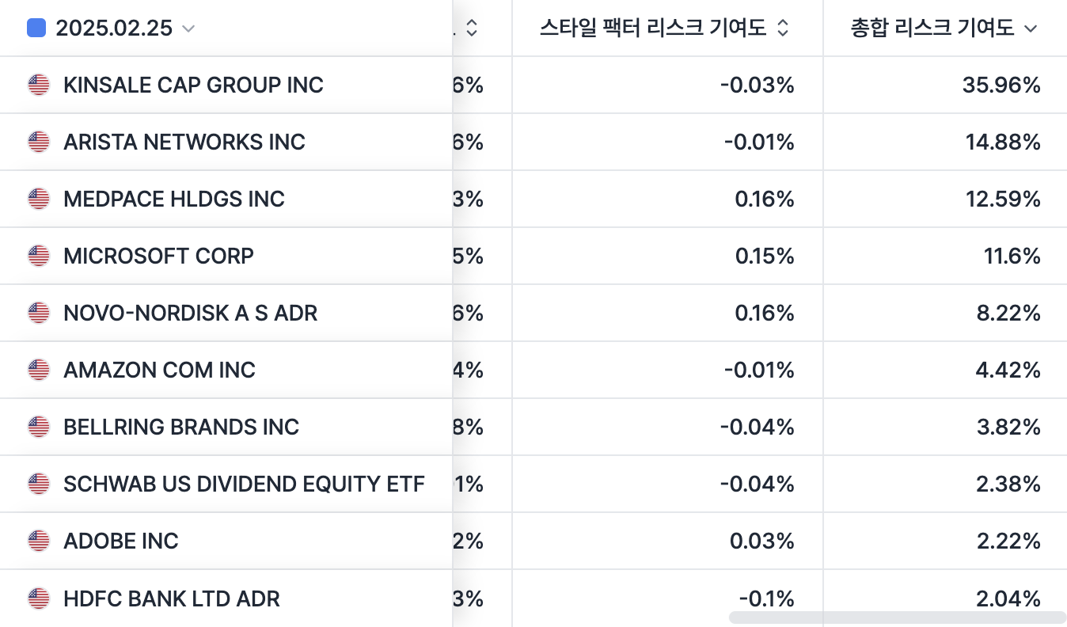Click the flag icon next to ADOBE INC
Viewport: 1067px width, 627px height.
click(x=38, y=541)
